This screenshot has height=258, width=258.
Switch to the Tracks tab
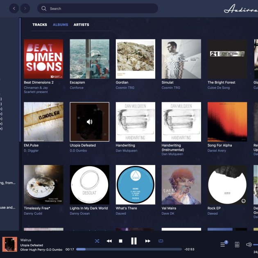pos(40,25)
